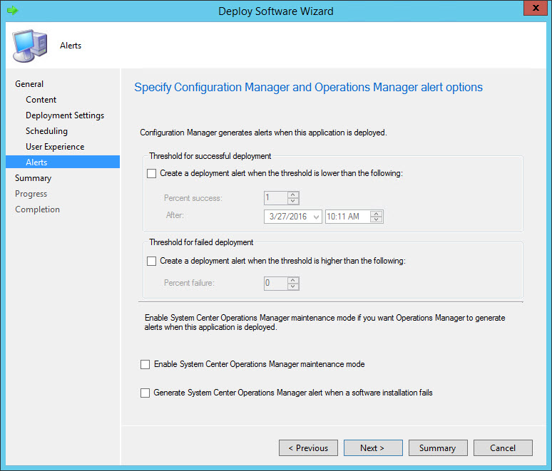Select Deployment Settings in the wizard navigation

(65, 115)
